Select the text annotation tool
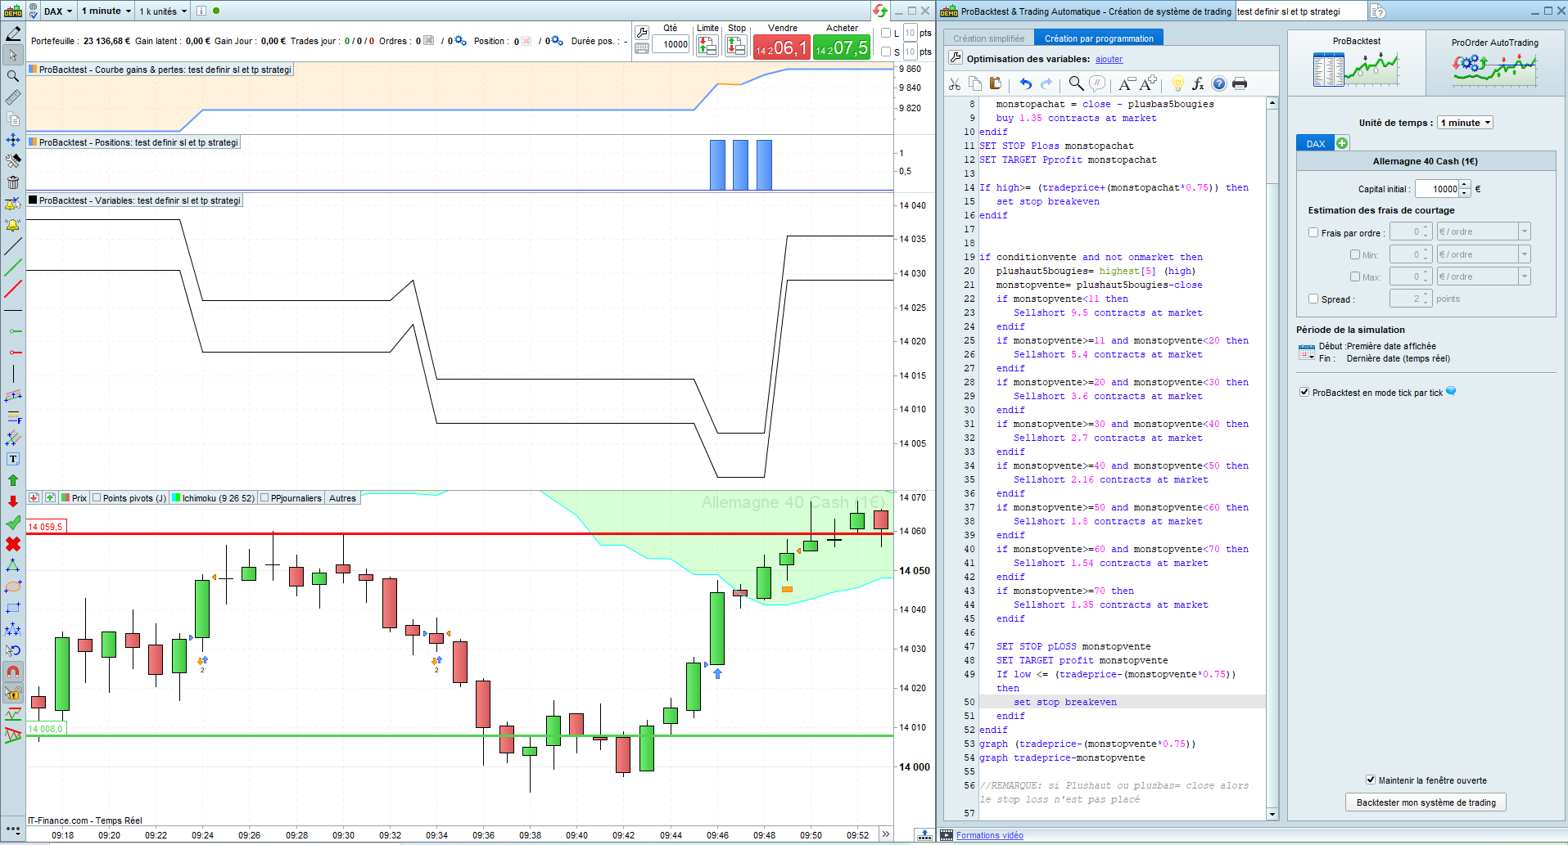 pyautogui.click(x=13, y=459)
